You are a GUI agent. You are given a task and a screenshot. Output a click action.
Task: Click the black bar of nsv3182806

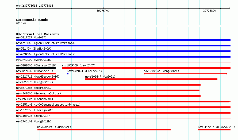point(36,68)
